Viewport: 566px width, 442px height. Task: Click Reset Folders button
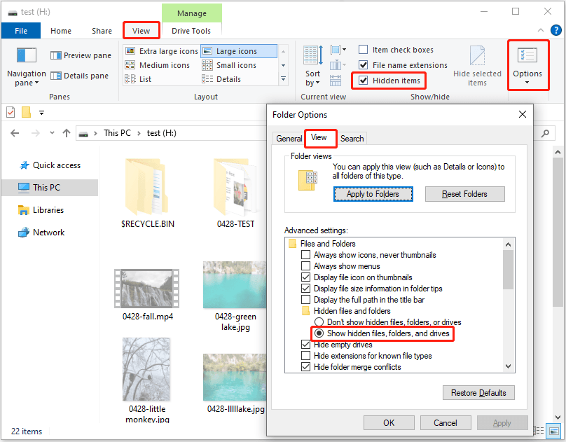464,194
